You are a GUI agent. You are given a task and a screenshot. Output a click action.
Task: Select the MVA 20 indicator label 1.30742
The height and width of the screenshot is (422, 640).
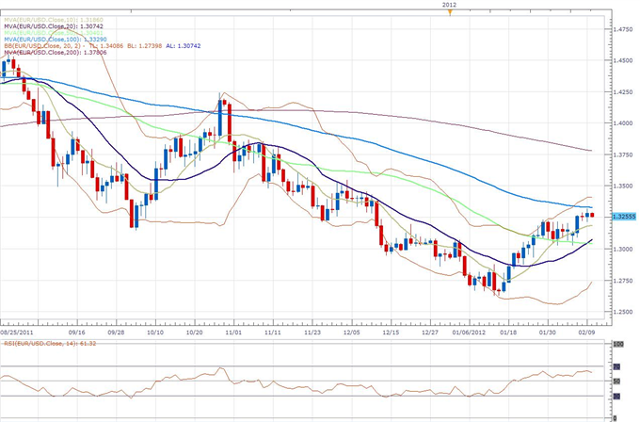pyautogui.click(x=54, y=26)
